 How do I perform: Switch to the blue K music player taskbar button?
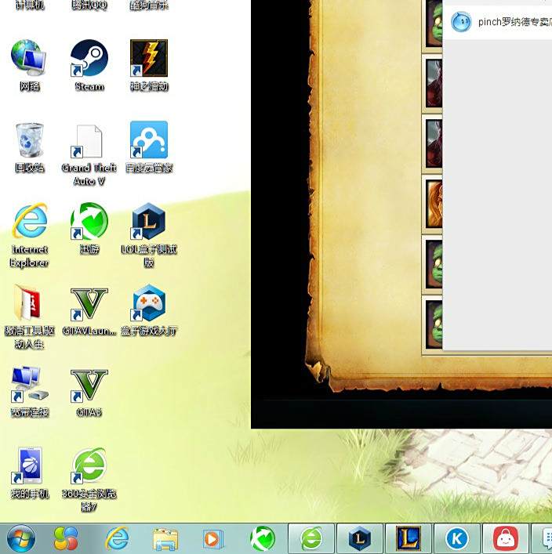[x=457, y=538]
